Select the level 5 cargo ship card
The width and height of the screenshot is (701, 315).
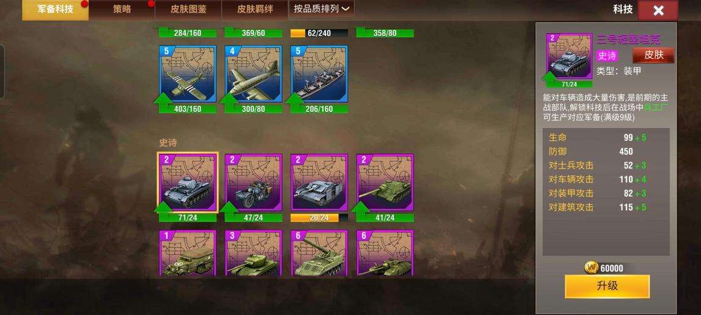click(x=319, y=74)
